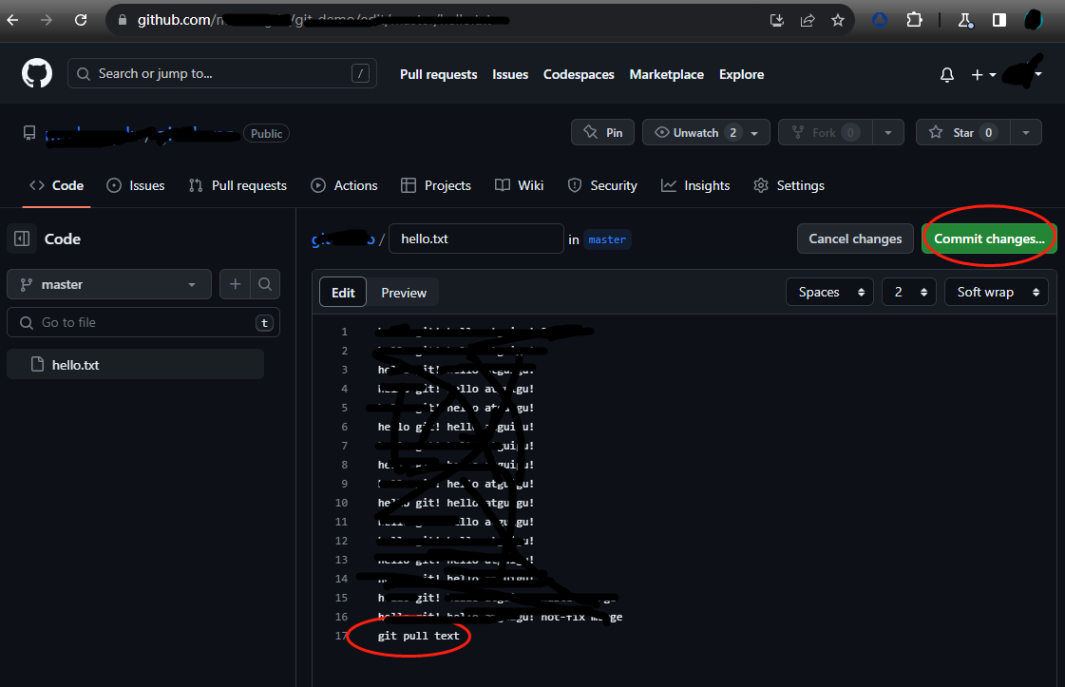Open the master branch selector
This screenshot has height=687, width=1065.
click(x=108, y=284)
